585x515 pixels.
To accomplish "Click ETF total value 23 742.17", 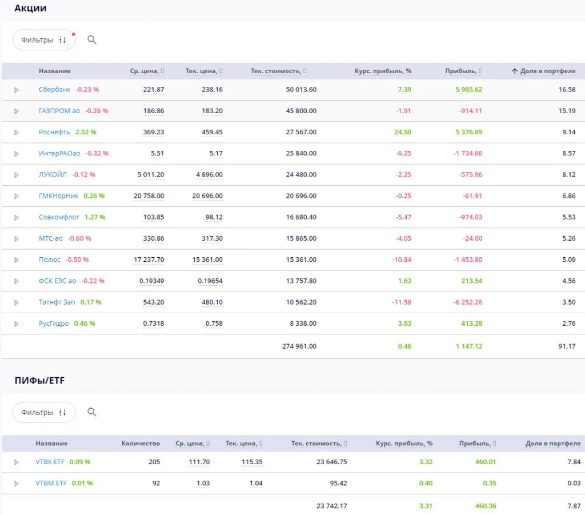I will (x=332, y=506).
